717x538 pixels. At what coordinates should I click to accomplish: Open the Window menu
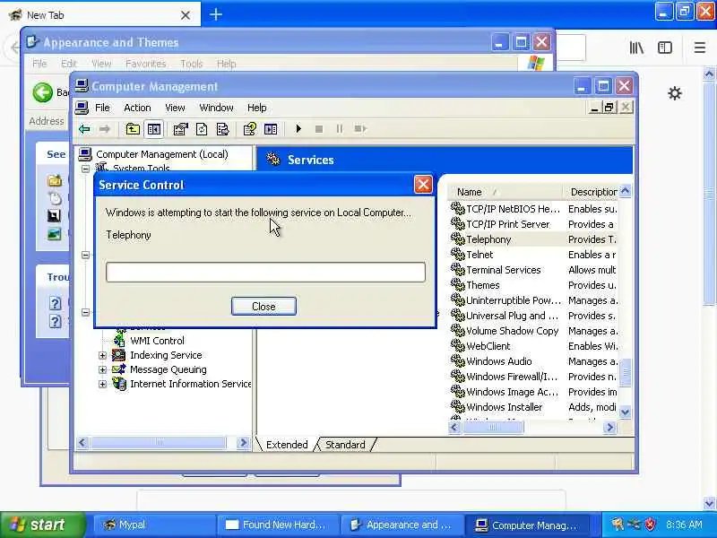pyautogui.click(x=216, y=108)
